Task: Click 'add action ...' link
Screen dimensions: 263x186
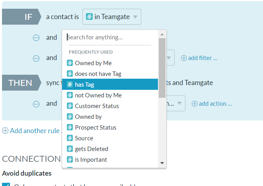Action: (x=212, y=104)
